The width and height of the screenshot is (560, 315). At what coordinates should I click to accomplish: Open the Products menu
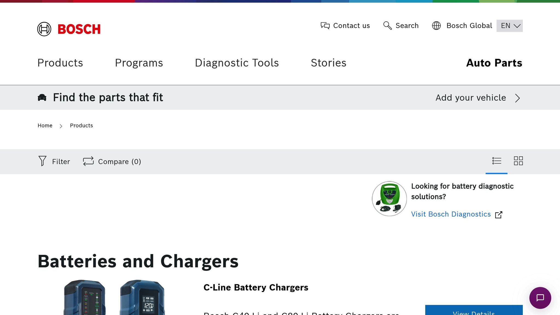pos(60,63)
